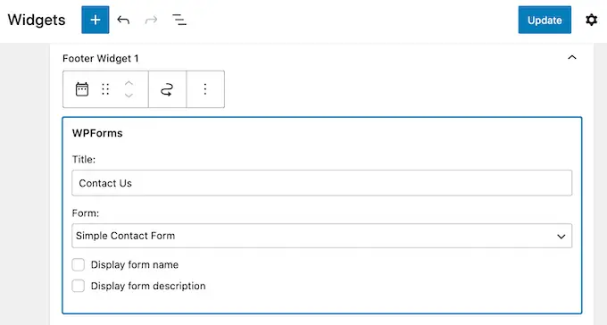Move the block up with the arrow

pyautogui.click(x=129, y=84)
